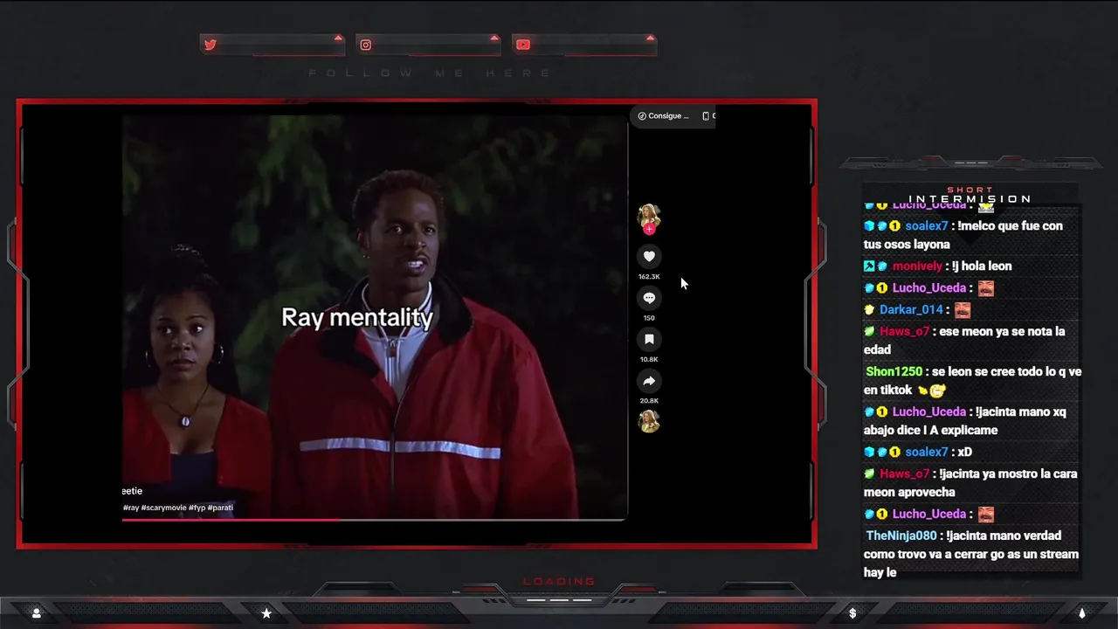Click the YouTube icon in overlay

(x=522, y=45)
